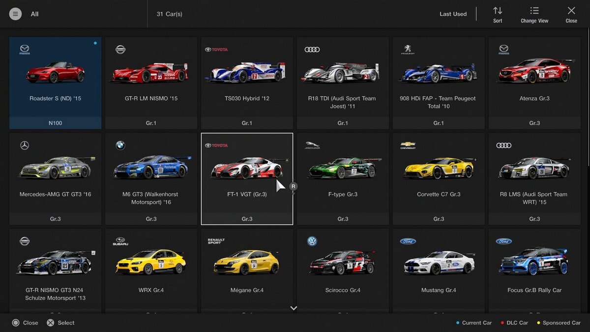Click the Close circle-button prompt at bottom

[25, 323]
